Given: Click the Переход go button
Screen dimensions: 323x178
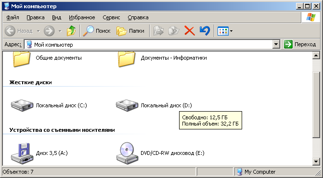Looking at the screenshot, I should pyautogui.click(x=300, y=44).
